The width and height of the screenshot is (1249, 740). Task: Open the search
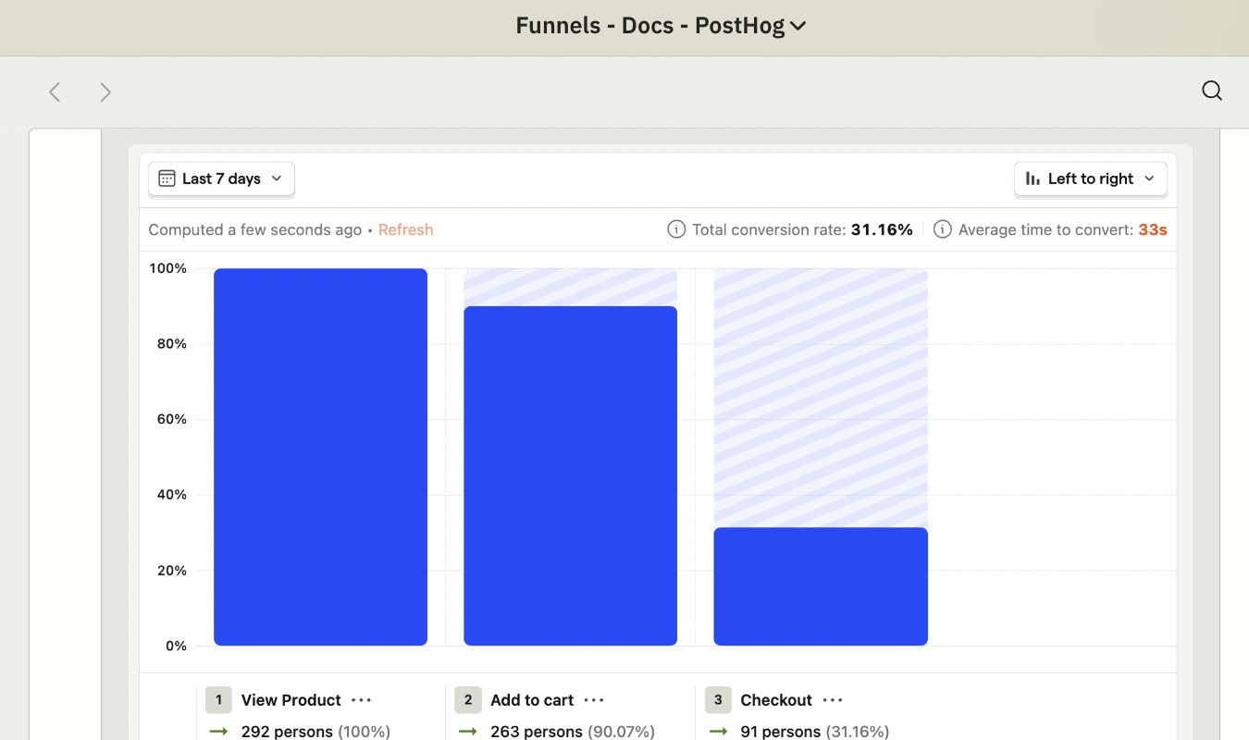[x=1211, y=91]
